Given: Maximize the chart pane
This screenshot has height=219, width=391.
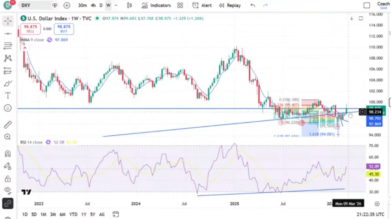Looking at the screenshot, I should point(361,19).
